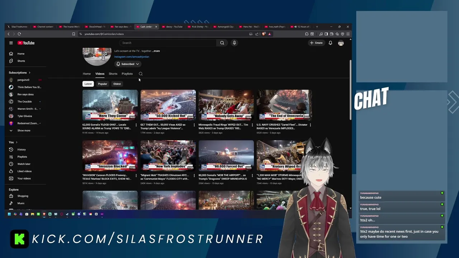Expand the Subscriptions section chevron
The height and width of the screenshot is (258, 459).
tap(29, 73)
